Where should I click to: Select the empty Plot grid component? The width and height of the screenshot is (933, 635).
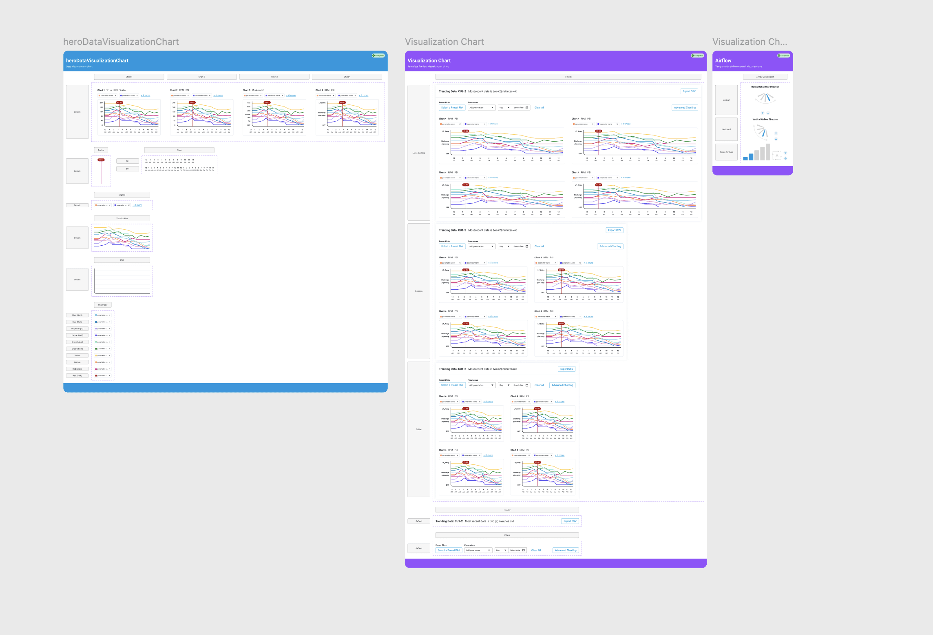click(x=122, y=281)
